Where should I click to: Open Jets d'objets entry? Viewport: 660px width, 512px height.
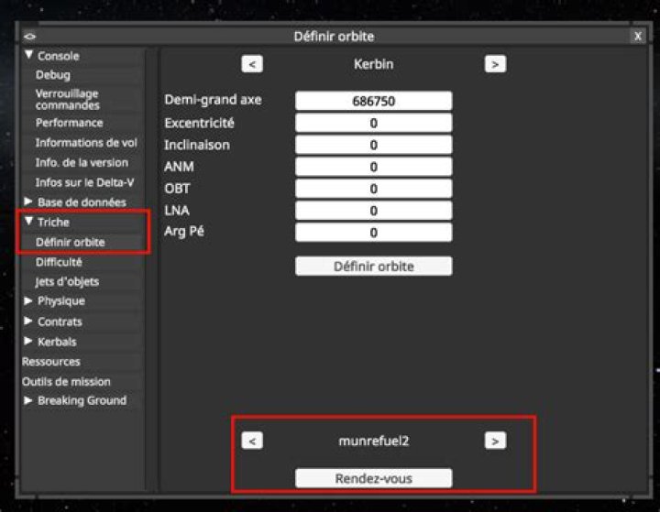[x=67, y=281]
